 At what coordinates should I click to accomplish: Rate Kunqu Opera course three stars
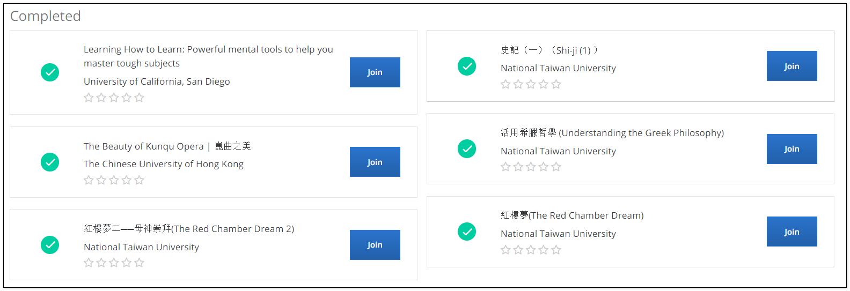[114, 180]
